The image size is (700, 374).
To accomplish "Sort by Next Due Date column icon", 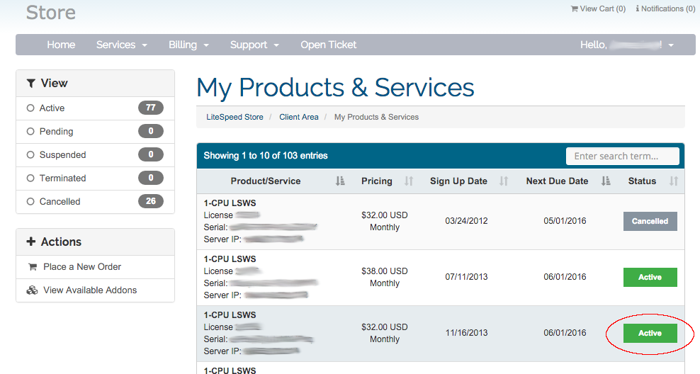I will pyautogui.click(x=606, y=181).
